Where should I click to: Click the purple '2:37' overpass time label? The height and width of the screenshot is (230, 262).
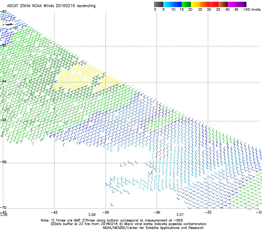point(180,215)
